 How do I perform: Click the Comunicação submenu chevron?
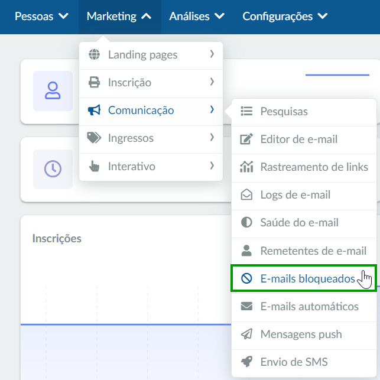[212, 109]
